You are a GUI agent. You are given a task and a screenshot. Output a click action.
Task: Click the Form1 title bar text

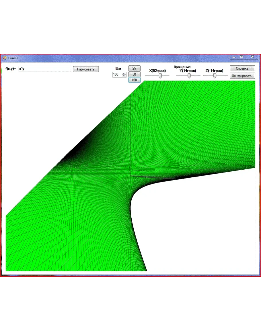point(13,58)
